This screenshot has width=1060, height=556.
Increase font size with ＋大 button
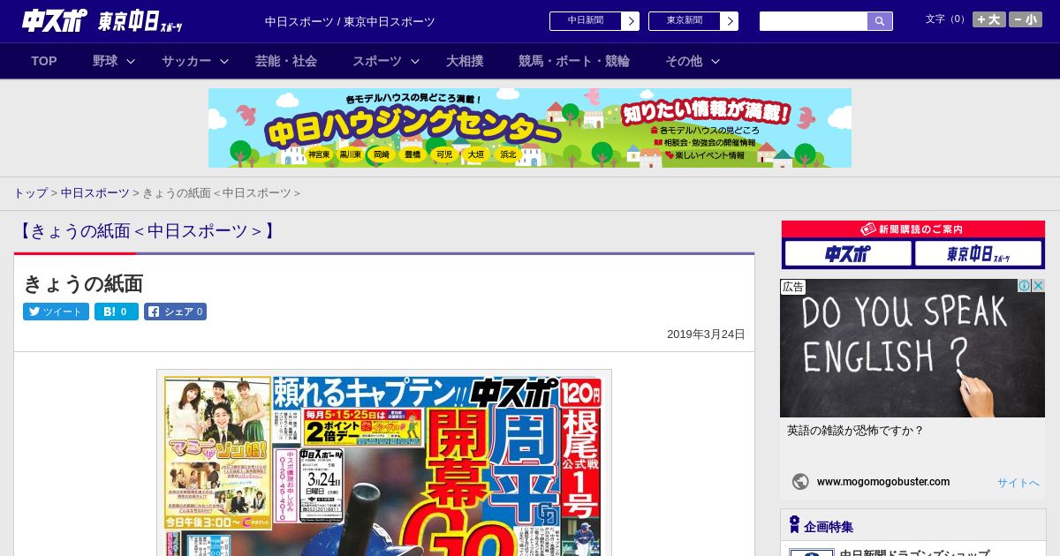[989, 19]
